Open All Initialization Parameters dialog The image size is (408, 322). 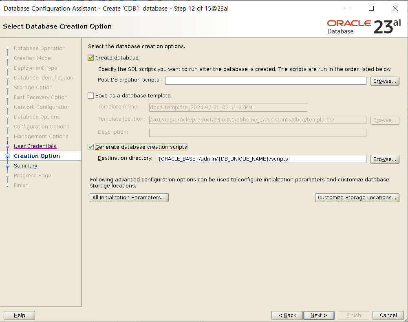point(129,198)
